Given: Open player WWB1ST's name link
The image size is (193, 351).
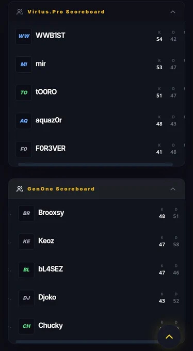Looking at the screenshot, I should 51,36.
